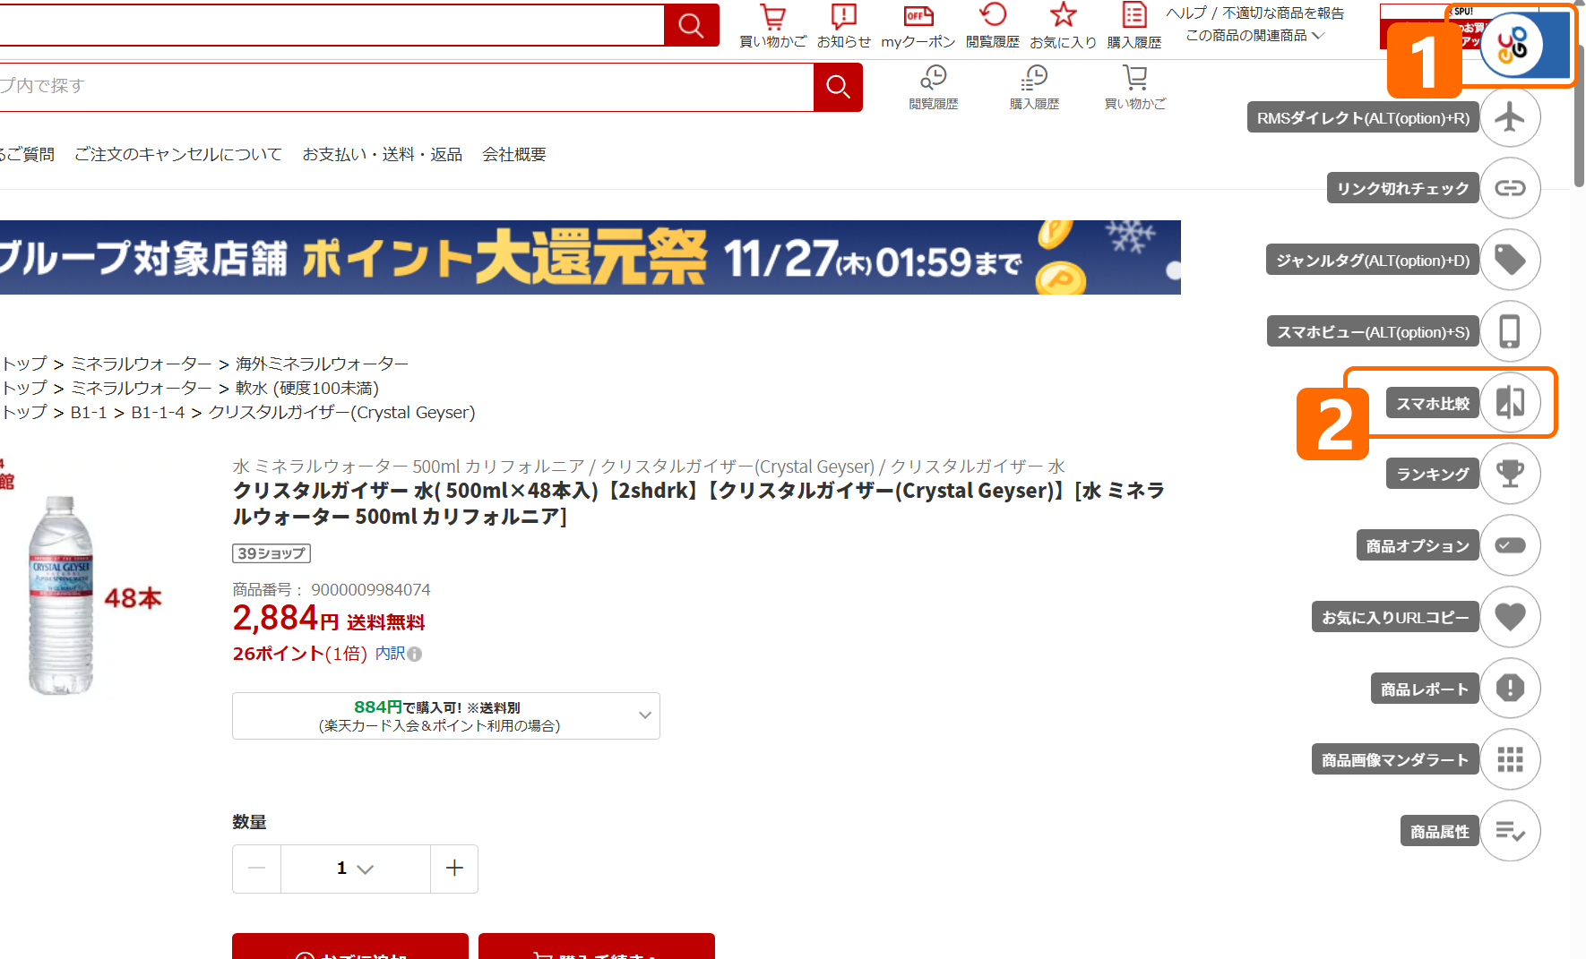Open the 会社概要 menu item
The width and height of the screenshot is (1586, 959).
tap(514, 155)
